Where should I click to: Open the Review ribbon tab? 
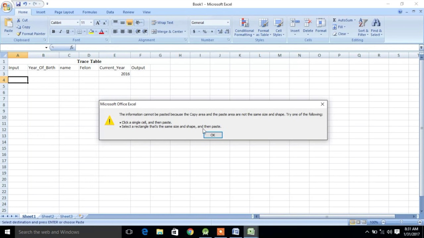[x=129, y=12]
